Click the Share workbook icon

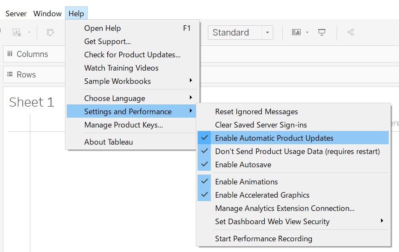coord(351,33)
